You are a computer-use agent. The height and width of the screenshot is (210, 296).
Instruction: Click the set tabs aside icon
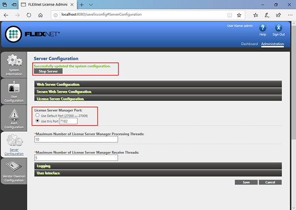(x=14, y=5)
